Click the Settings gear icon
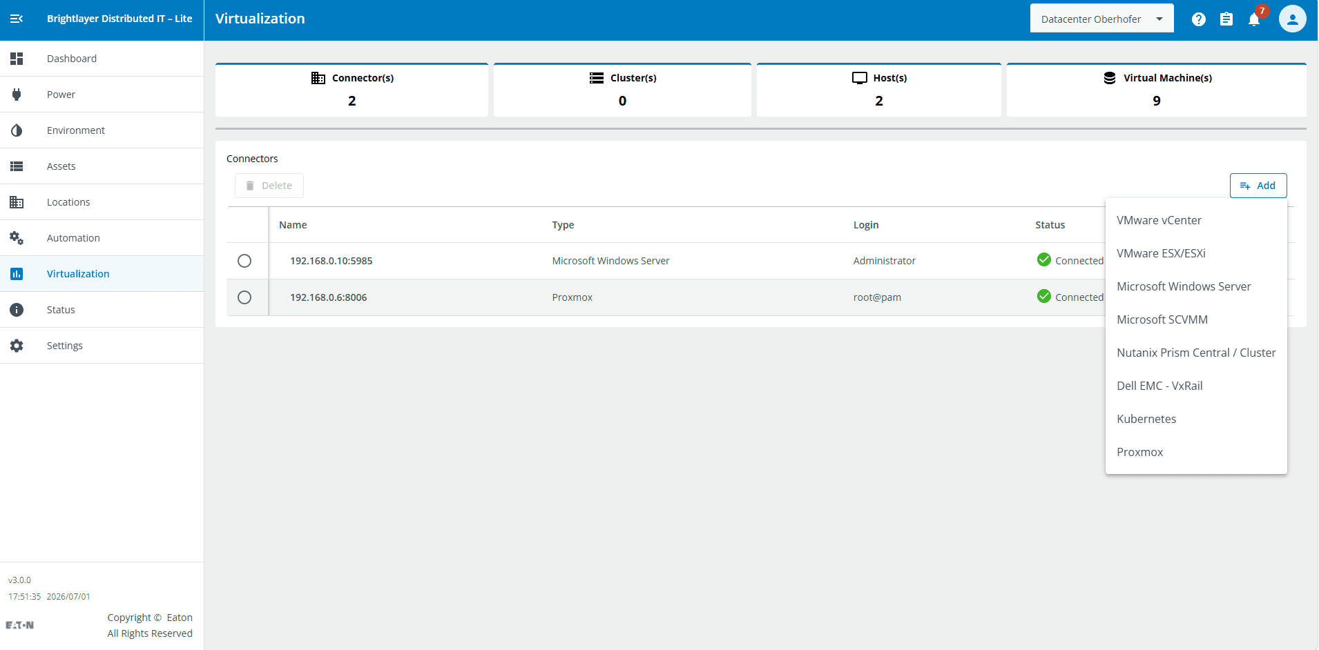Viewport: 1319px width, 650px height. coord(17,346)
